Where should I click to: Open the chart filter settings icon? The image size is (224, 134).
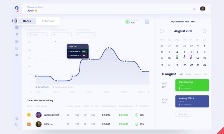point(147,22)
